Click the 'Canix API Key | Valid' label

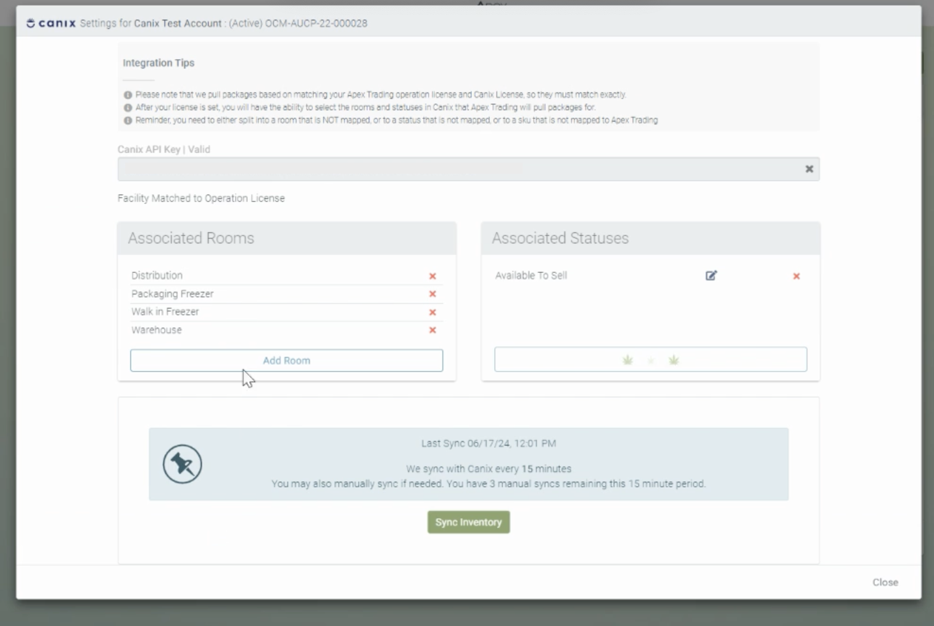coord(164,149)
